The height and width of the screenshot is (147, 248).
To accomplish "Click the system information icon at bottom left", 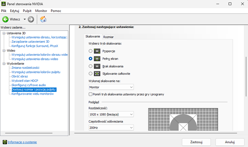I will tap(5, 142).
